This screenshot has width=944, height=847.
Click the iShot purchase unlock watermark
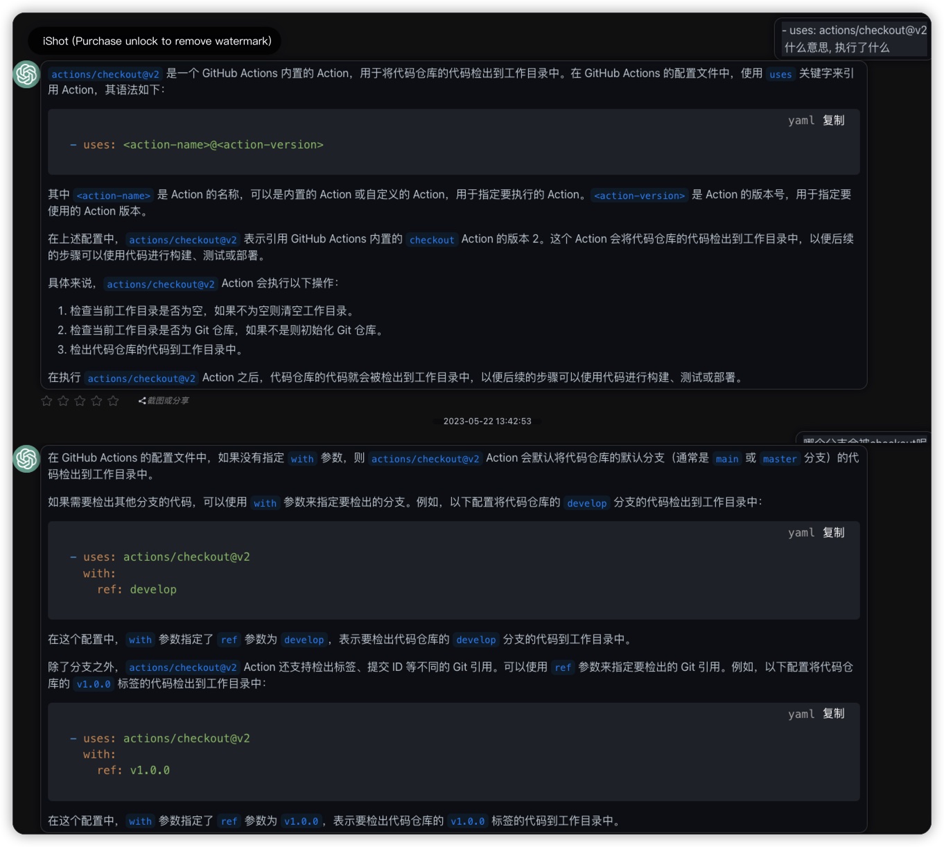(x=157, y=41)
